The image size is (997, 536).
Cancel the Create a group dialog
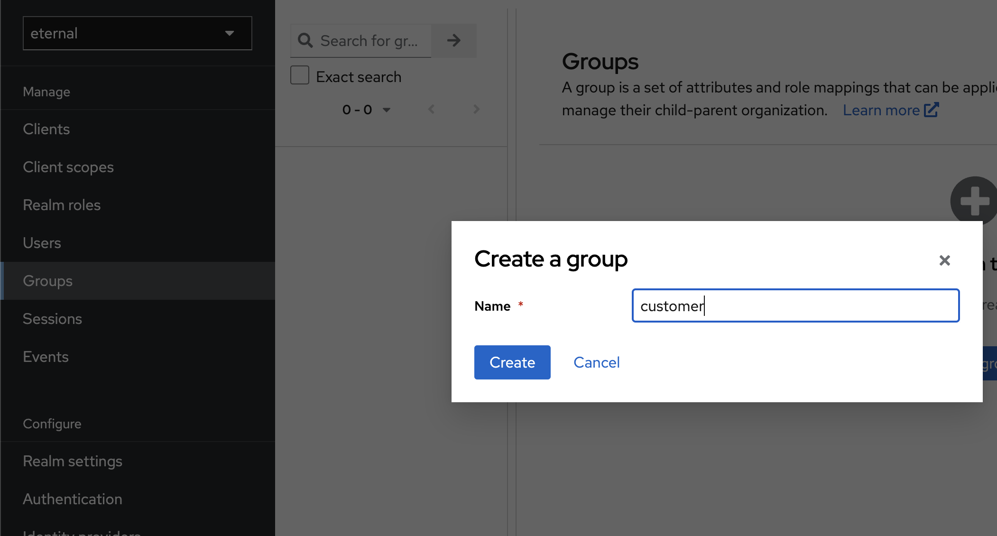[596, 362]
